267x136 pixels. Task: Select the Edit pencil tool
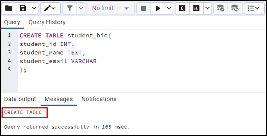click(x=50, y=8)
